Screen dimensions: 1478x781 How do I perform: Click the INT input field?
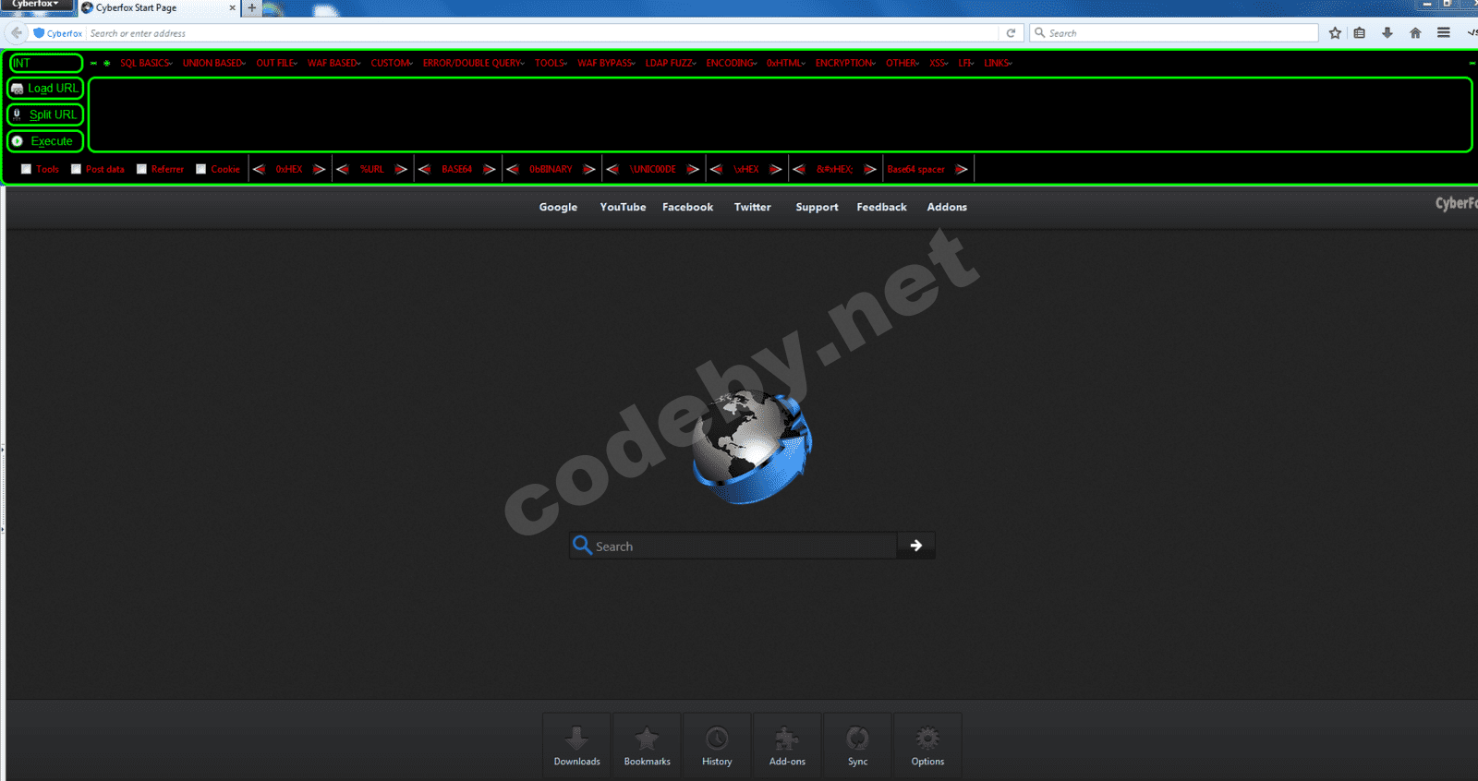[x=46, y=63]
